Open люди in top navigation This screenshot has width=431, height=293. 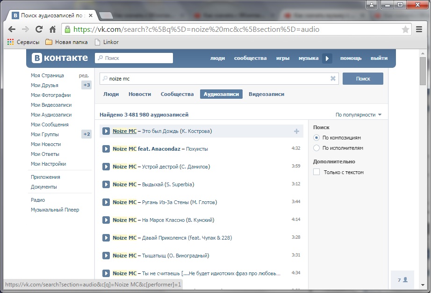pos(217,59)
